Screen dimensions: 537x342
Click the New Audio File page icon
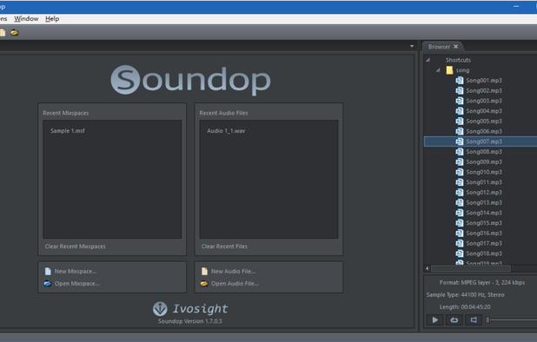click(204, 271)
